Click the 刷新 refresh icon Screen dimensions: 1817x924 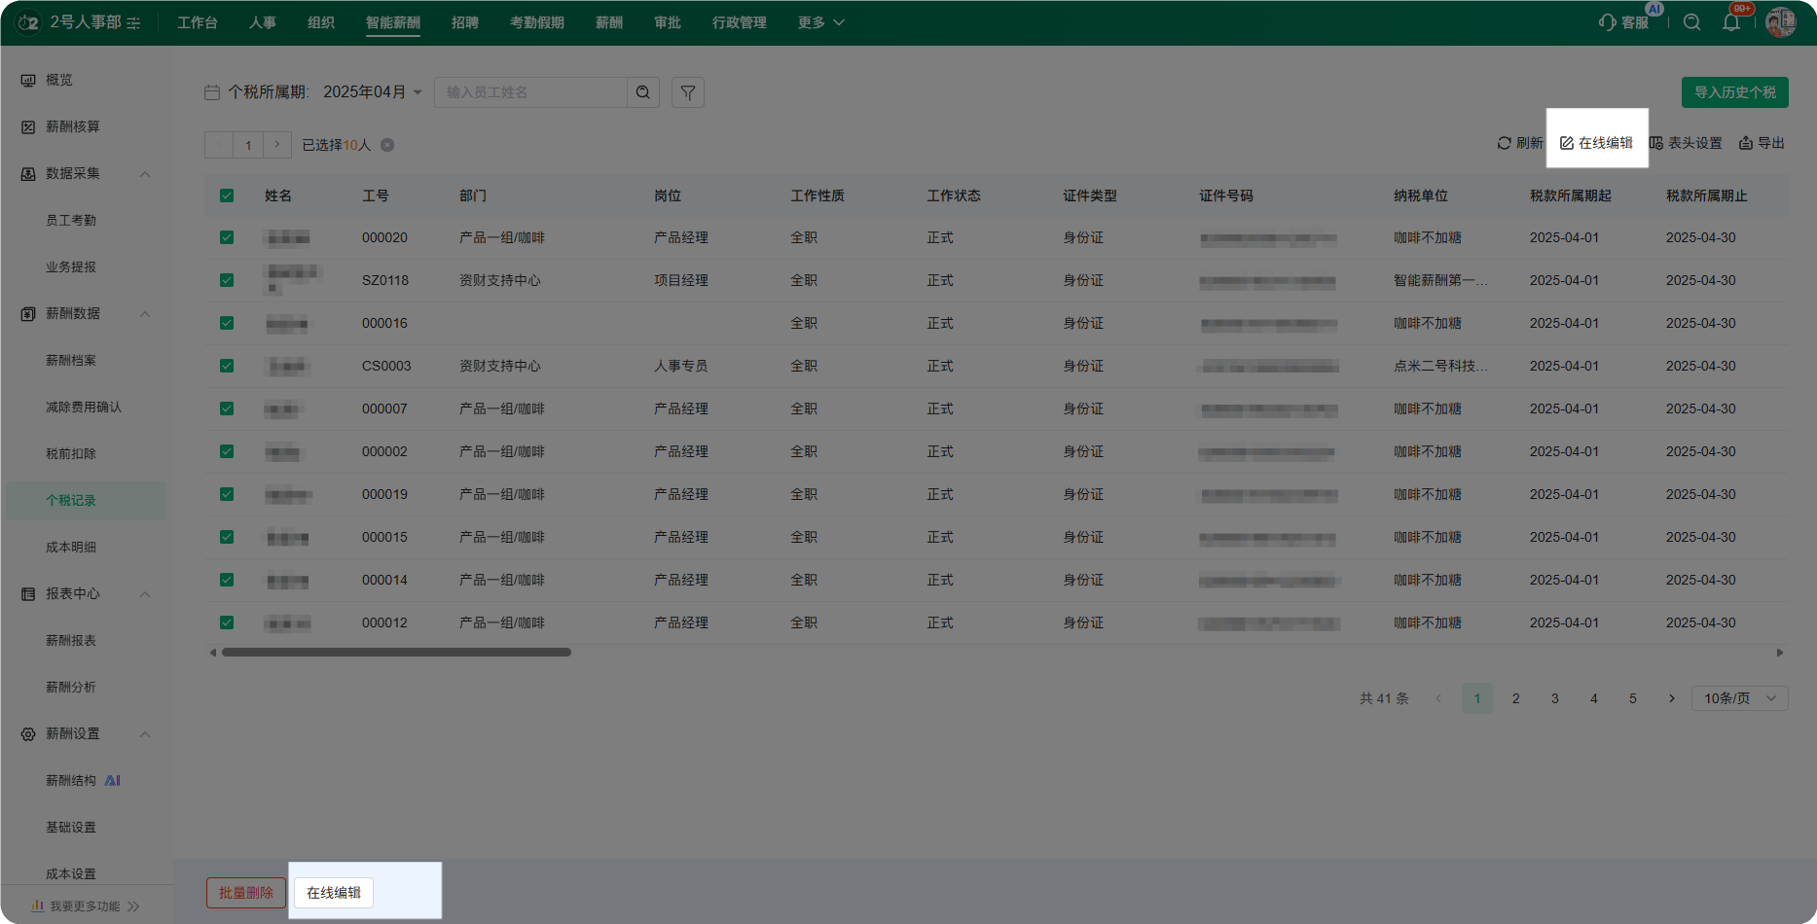point(1505,143)
